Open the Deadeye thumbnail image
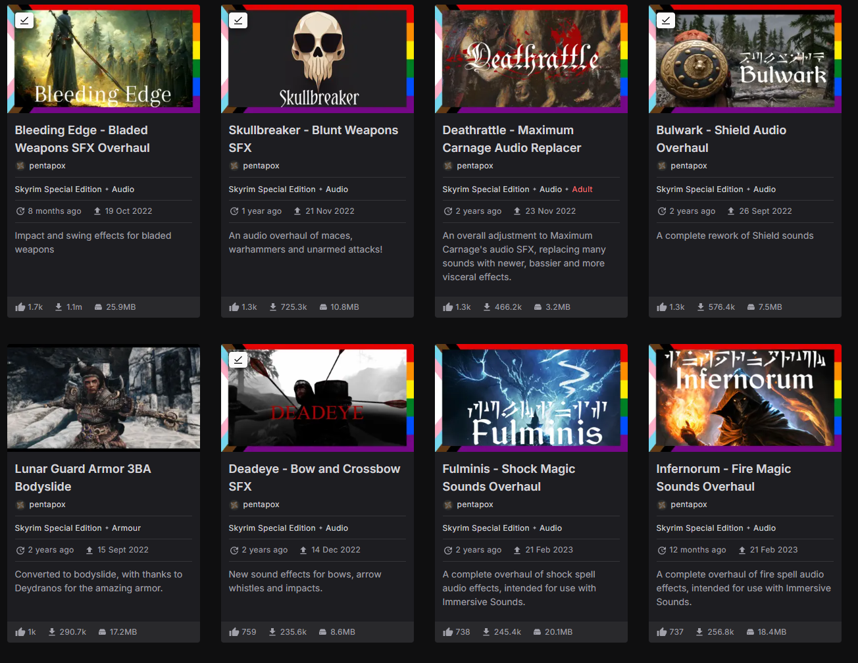Screen dimensions: 858x663 point(317,398)
